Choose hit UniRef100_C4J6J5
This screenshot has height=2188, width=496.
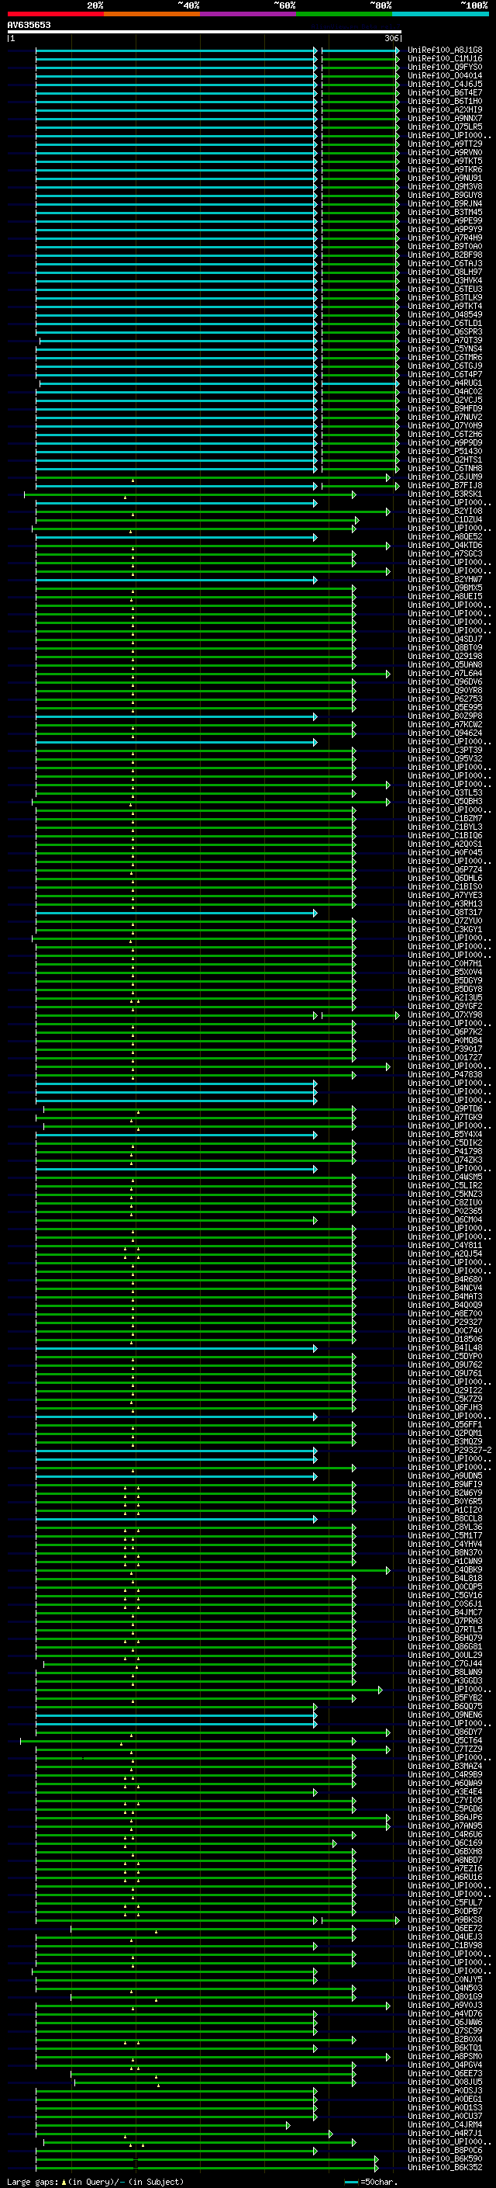(x=445, y=84)
